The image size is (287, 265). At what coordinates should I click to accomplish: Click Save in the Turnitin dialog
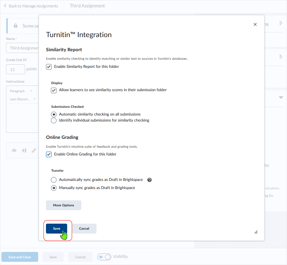click(57, 228)
